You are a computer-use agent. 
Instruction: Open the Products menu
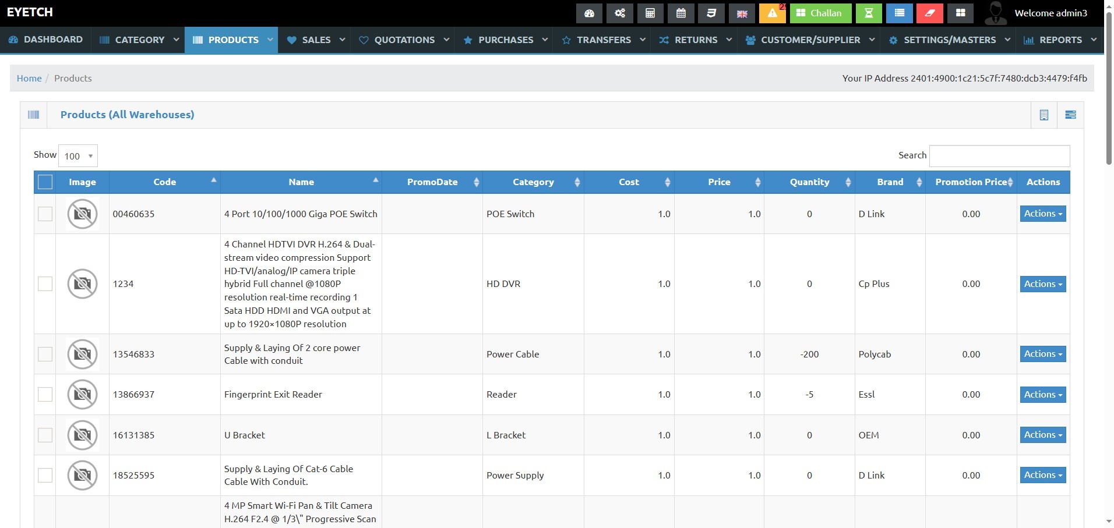coord(231,40)
